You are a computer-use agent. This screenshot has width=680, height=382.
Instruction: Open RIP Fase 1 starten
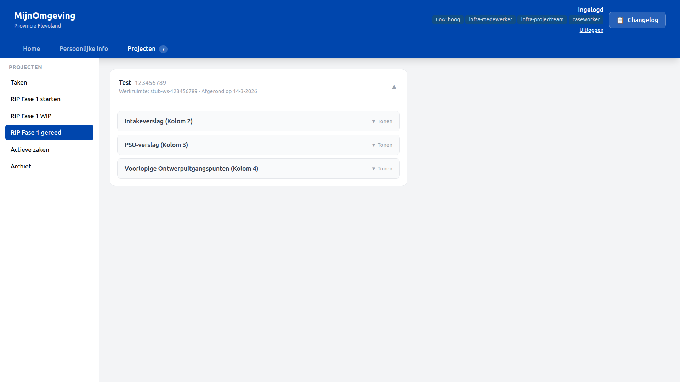(x=35, y=99)
